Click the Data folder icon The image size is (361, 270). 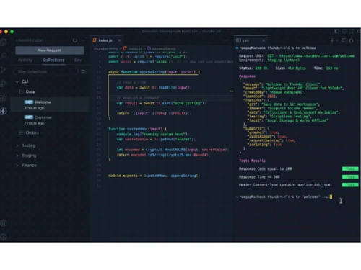tap(21, 91)
